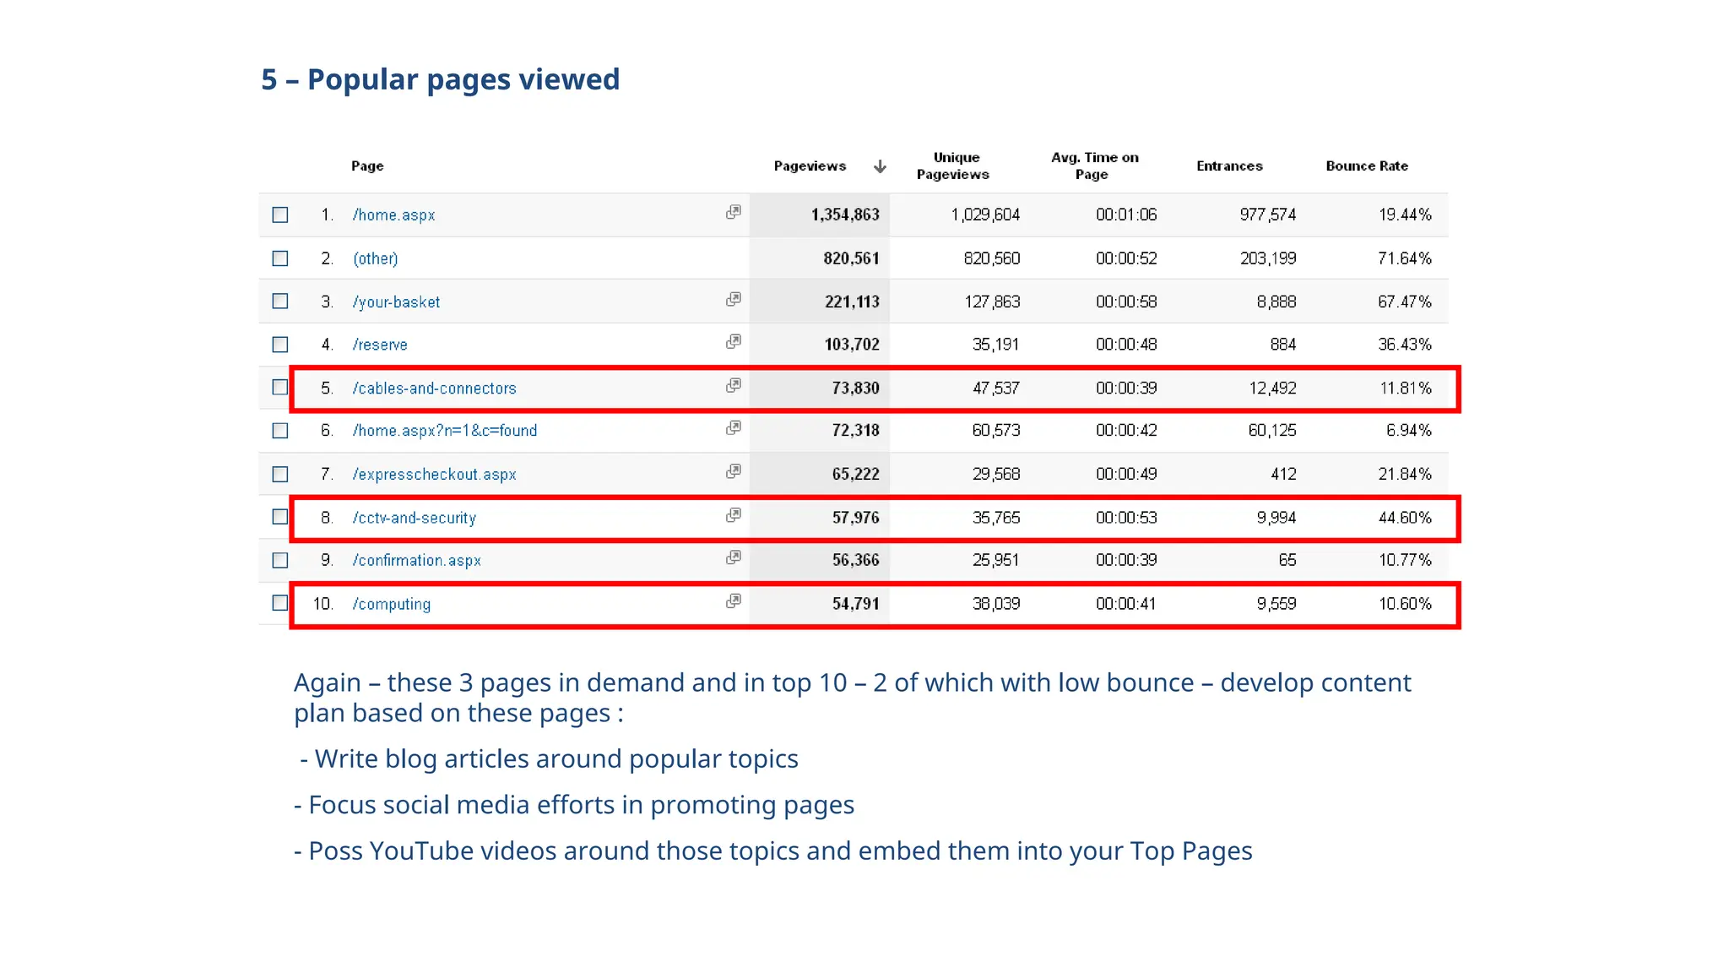Click the 1,354,863 pageviews value
The height and width of the screenshot is (973, 1729).
coord(845,215)
